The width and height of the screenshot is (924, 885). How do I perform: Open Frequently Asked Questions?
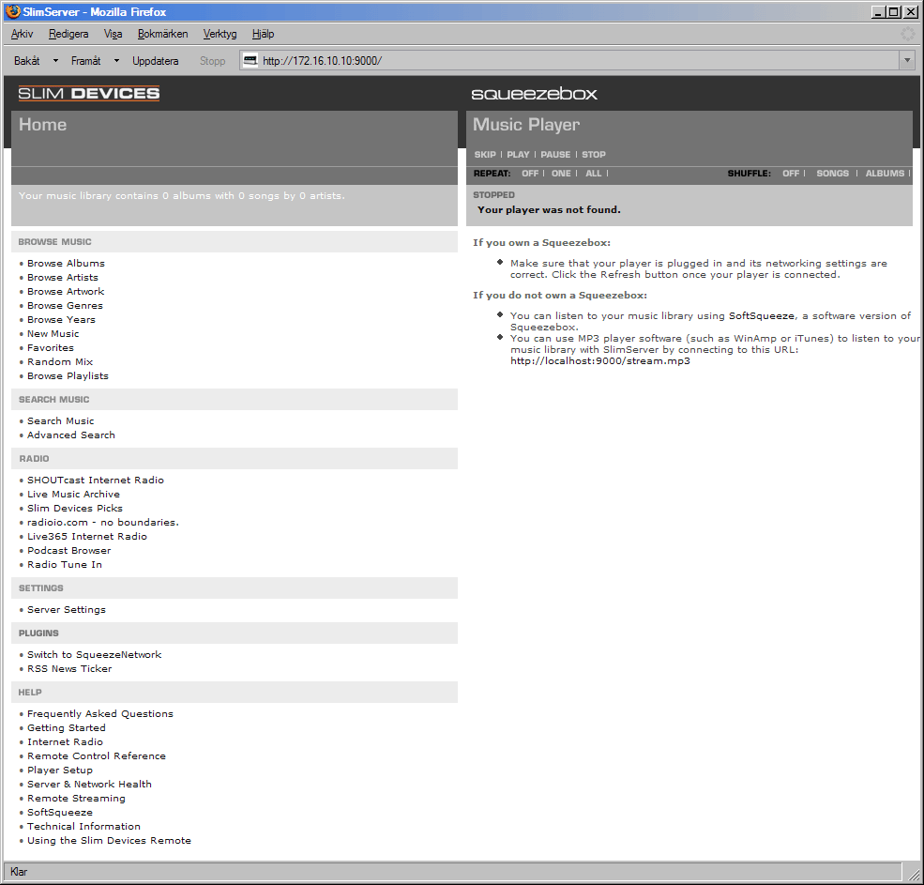[x=100, y=713]
